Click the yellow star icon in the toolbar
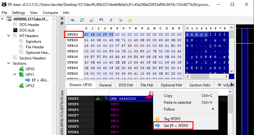 click(130, 20)
